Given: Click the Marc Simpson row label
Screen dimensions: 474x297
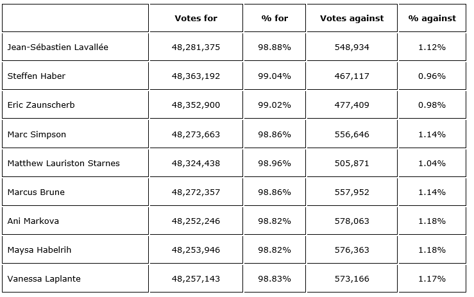Looking at the screenshot, I should pos(37,135).
